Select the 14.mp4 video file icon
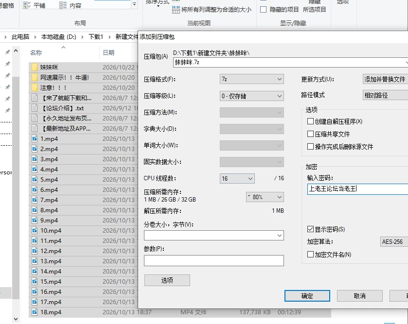Viewport: 408px width, 324px height. 35,271
